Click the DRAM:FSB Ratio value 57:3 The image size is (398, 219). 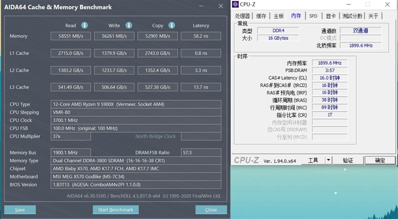click(201, 152)
